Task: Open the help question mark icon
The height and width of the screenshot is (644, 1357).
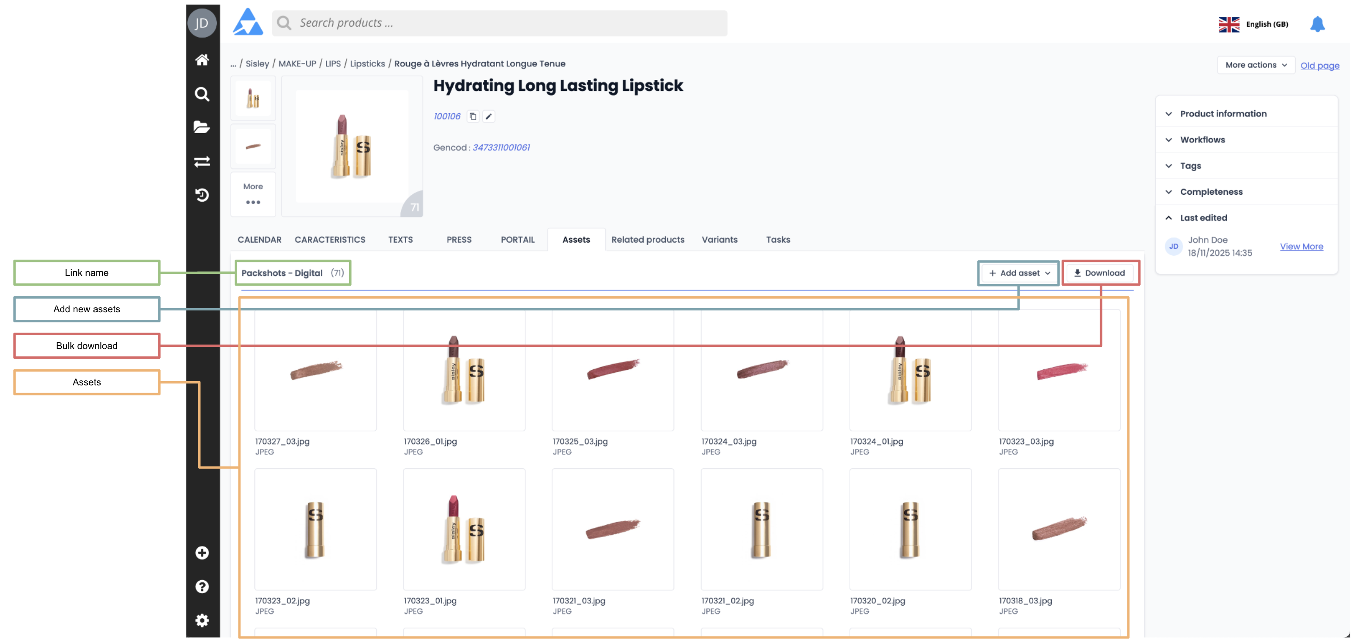Action: (x=202, y=586)
